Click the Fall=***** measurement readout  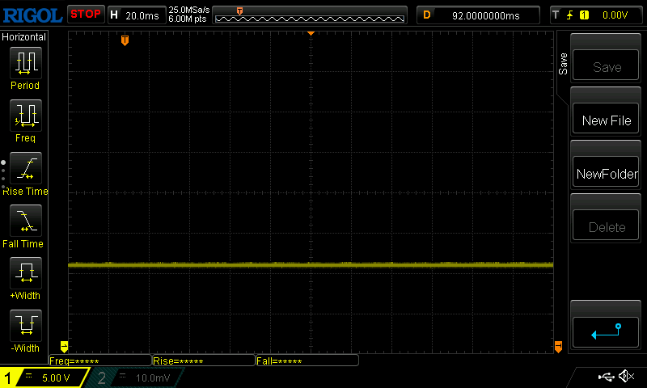[307, 361]
